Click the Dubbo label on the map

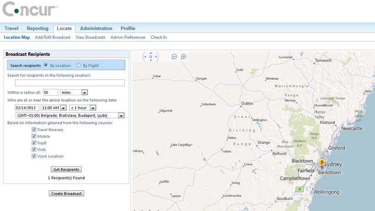point(247,103)
